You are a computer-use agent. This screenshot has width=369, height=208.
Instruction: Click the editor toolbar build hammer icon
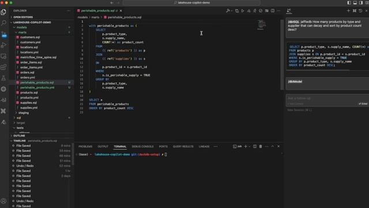point(228,10)
